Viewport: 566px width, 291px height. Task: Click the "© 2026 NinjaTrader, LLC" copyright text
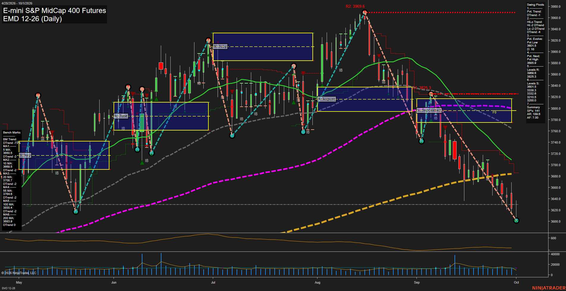coord(19,273)
